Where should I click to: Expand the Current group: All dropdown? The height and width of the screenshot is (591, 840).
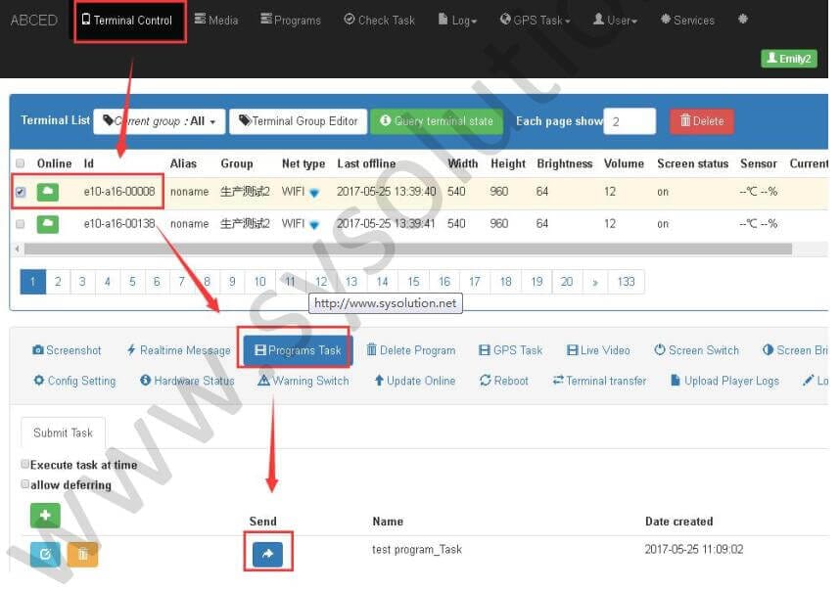tap(160, 121)
